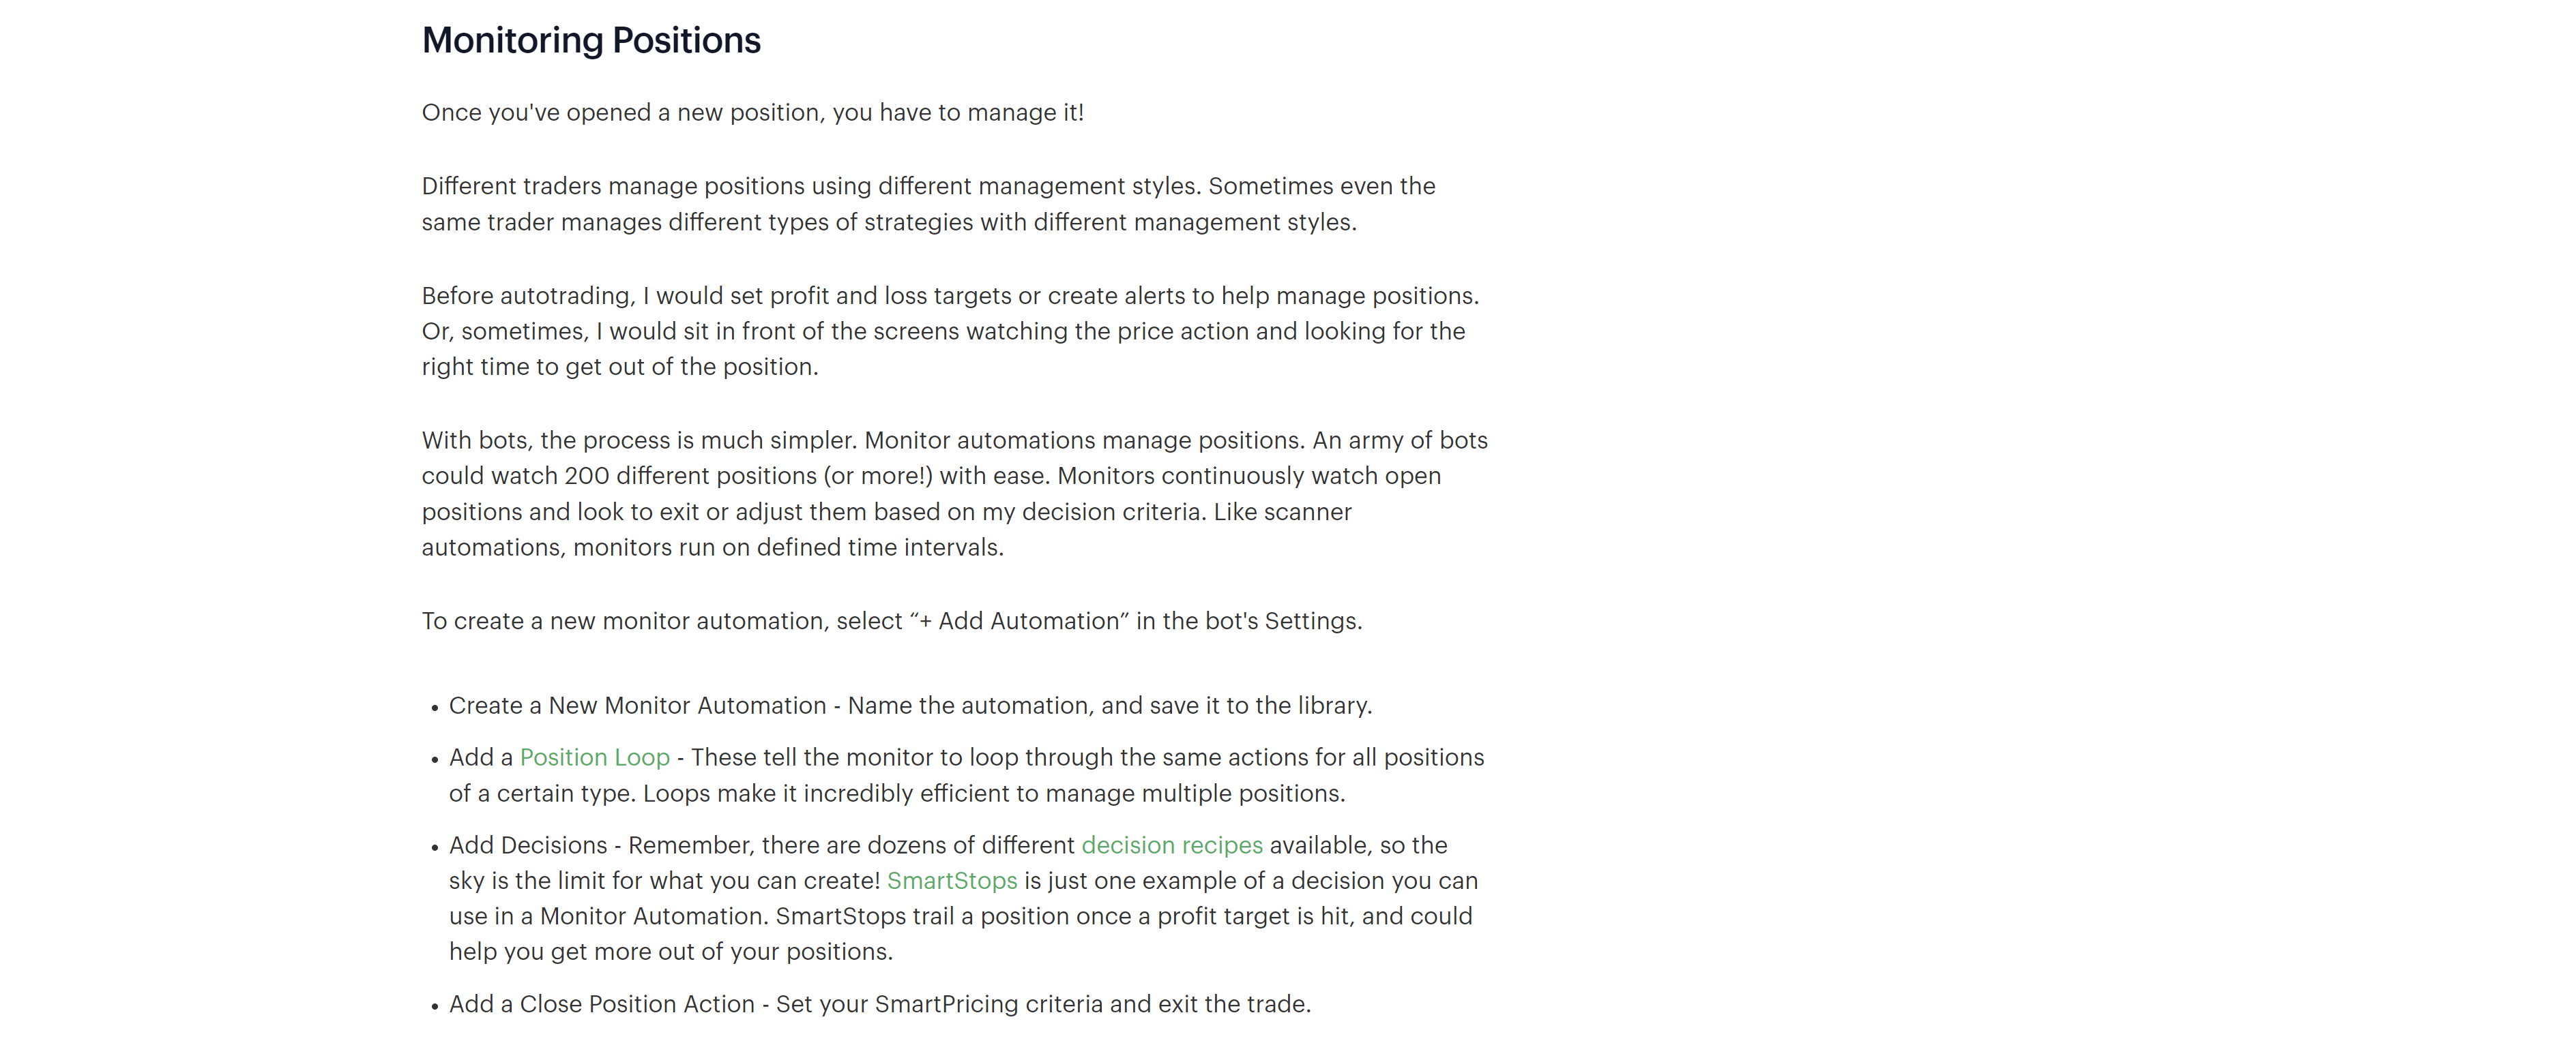Follow the decision recipes link
Viewport: 2576px width, 1058px height.
pos(1171,845)
